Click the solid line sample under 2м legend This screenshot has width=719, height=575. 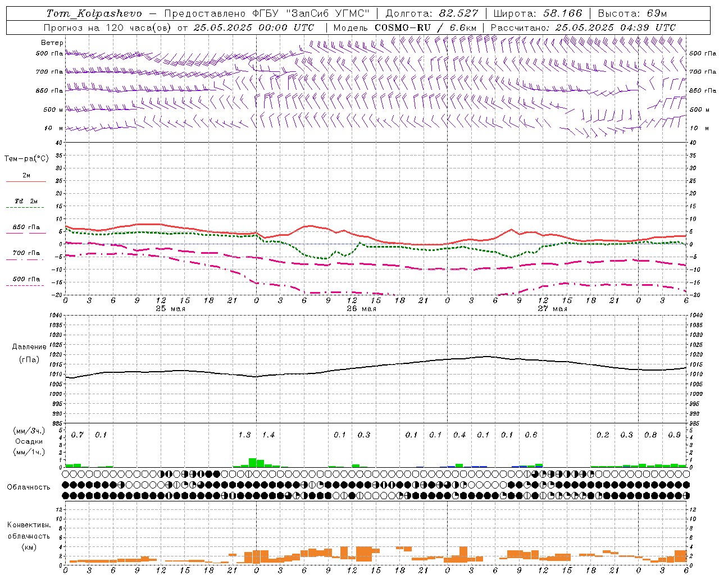[26, 181]
